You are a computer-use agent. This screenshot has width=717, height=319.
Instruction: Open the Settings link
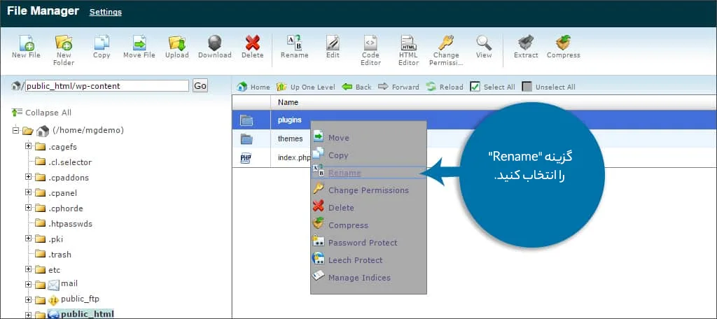tap(106, 12)
